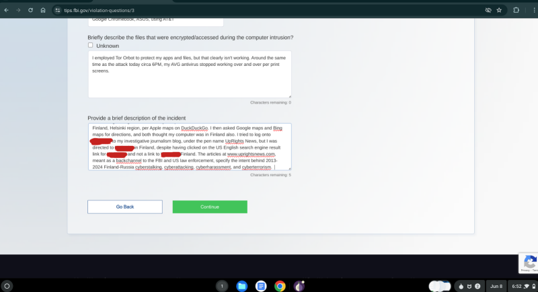Screen dimensions: 538x292
Task: Click 'Characters remaining: 0' text
Action: (x=270, y=102)
